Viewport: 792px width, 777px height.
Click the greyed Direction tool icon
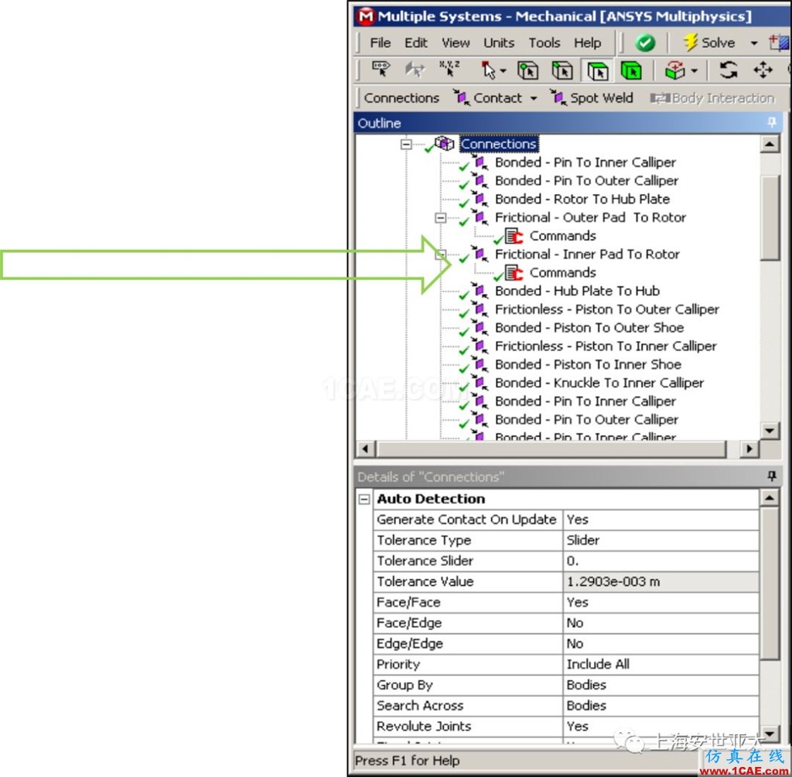tap(415, 70)
